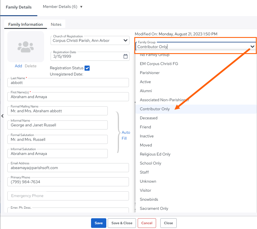This screenshot has height=229, width=257.
Task: Select Moved family group option
Action: (196, 145)
